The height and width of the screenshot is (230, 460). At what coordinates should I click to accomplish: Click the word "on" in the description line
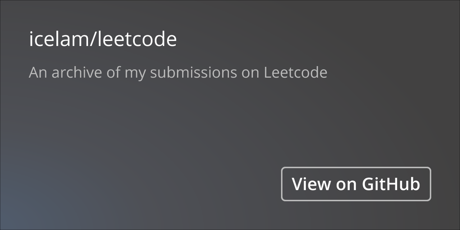(250, 74)
